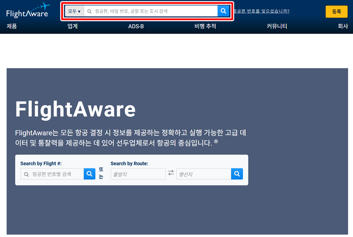Click the Search by Route: label
This screenshot has height=237, width=353.
(129, 163)
